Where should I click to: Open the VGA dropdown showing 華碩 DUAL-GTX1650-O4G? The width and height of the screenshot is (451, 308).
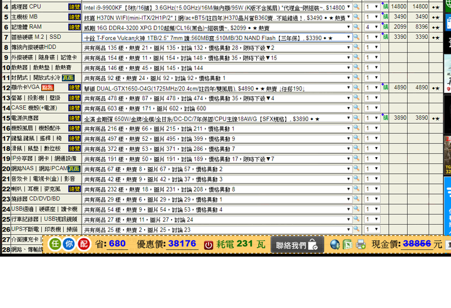(x=217, y=88)
